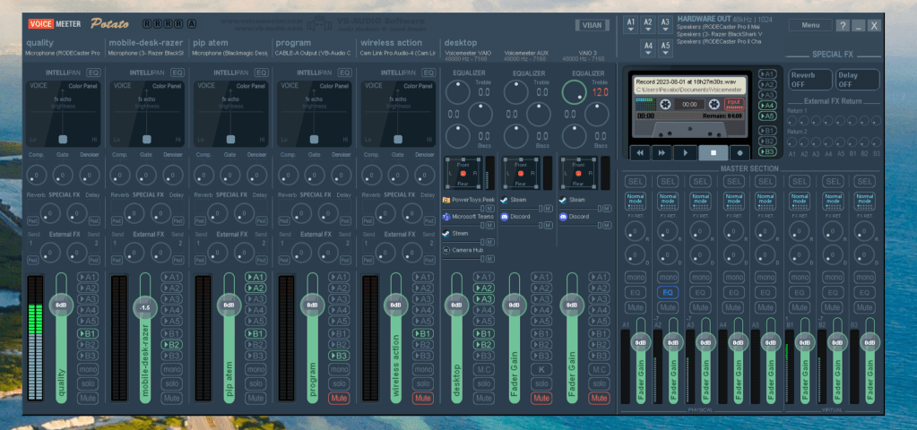917x430 pixels.
Task: Click the quality strip Intellipan voice pad
Action: [63, 114]
